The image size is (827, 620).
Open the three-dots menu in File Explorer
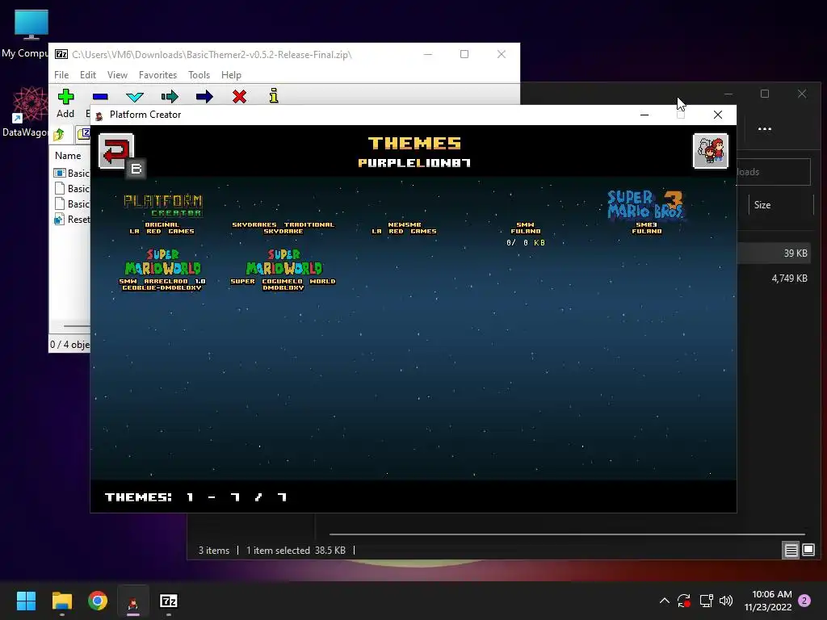[764, 128]
